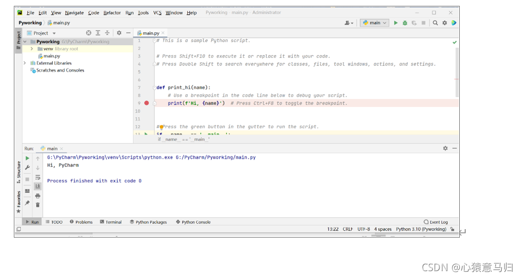Close the main.py editor tab
This screenshot has height=277, width=521.
coord(163,33)
